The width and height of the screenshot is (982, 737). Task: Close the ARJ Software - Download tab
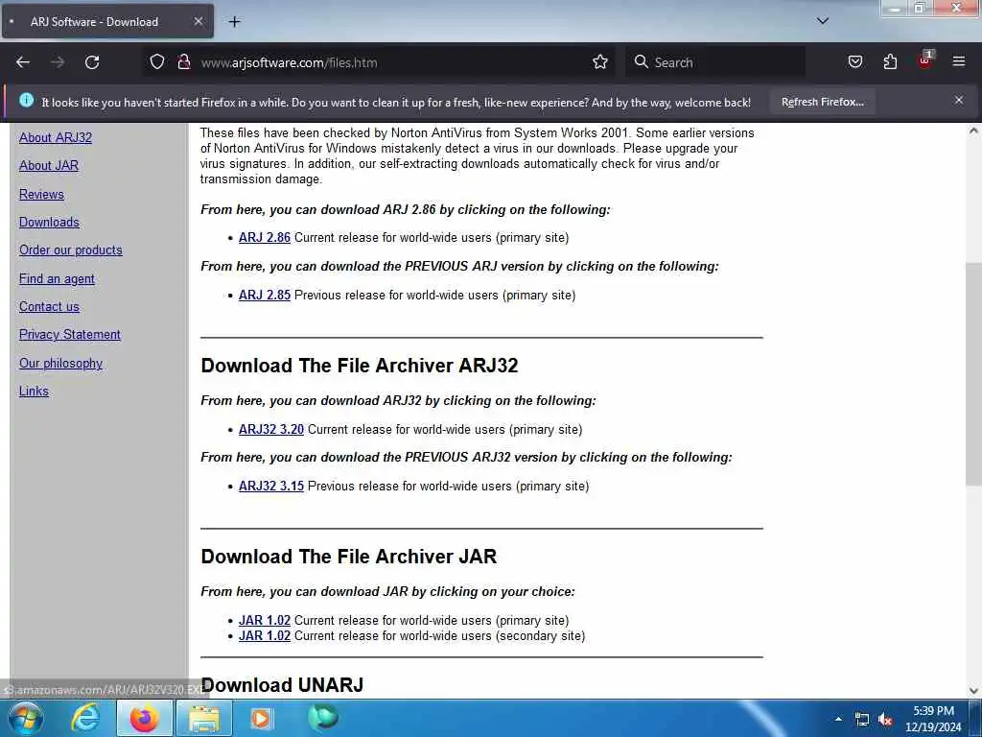pyautogui.click(x=198, y=21)
